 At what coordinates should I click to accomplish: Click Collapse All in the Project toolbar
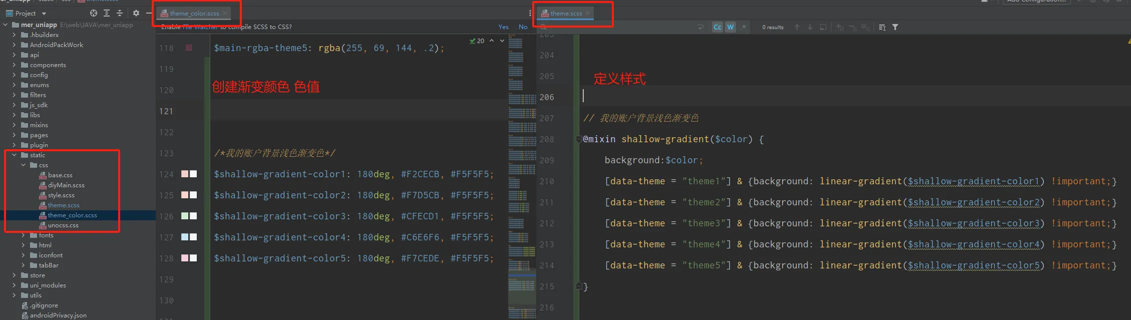pyautogui.click(x=120, y=13)
